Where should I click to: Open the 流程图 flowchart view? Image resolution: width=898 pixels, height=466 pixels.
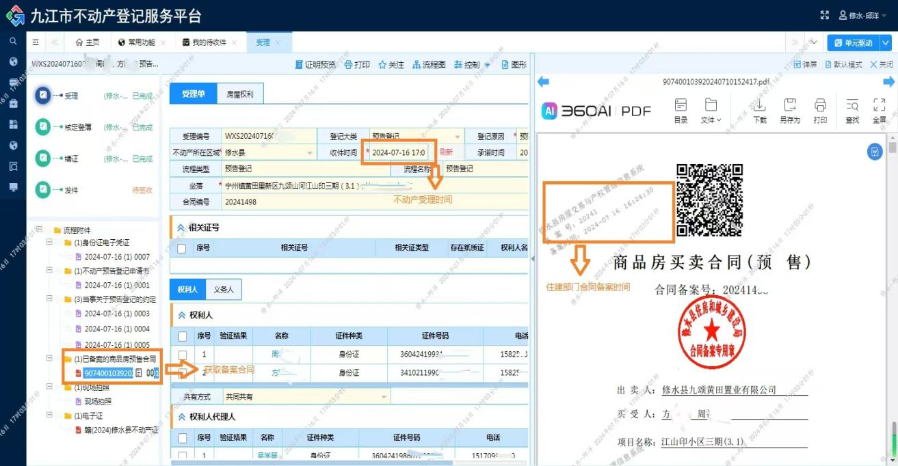[429, 64]
